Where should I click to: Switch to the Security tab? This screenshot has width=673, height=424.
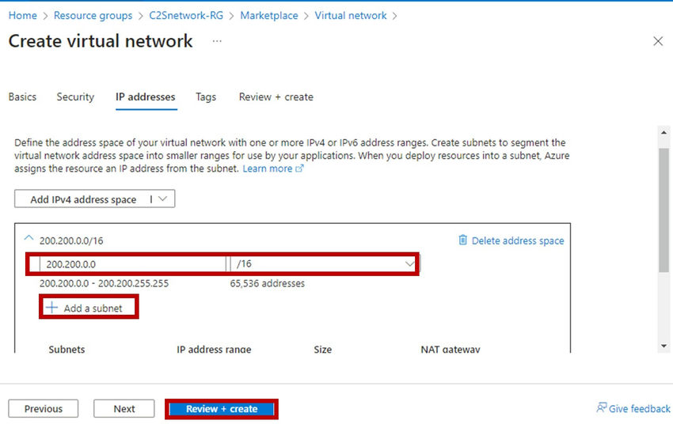coord(75,97)
